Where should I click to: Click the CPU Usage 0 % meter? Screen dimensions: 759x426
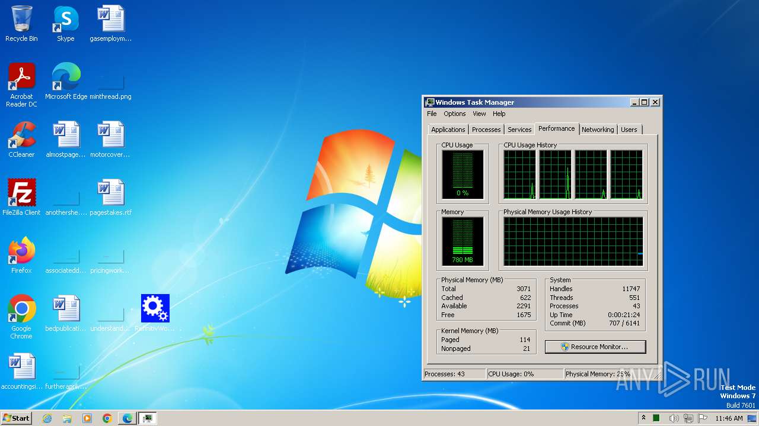tap(463, 175)
